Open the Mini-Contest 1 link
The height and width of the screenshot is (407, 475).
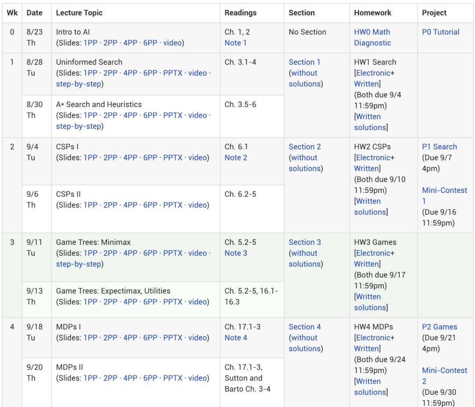[444, 196]
